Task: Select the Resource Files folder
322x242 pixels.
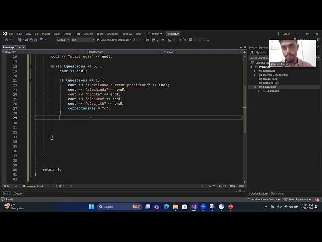Action: coord(271,83)
